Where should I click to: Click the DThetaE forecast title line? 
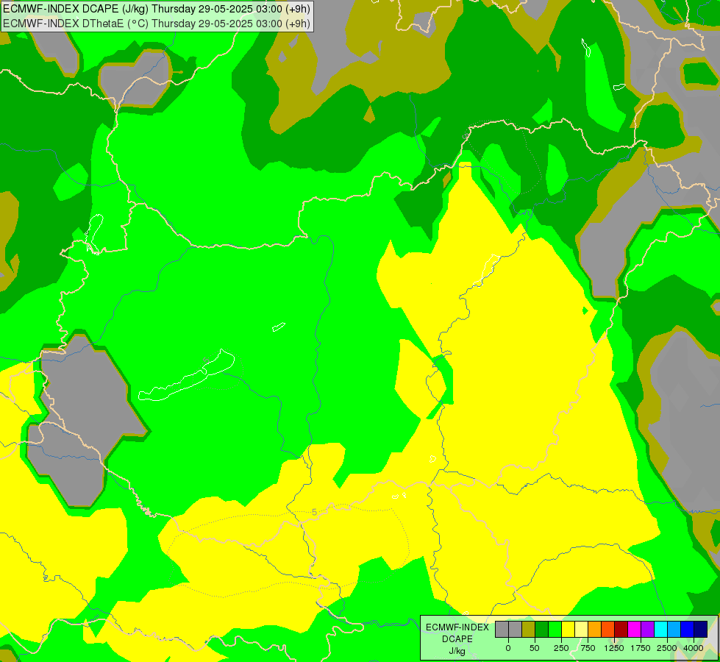coord(157,24)
